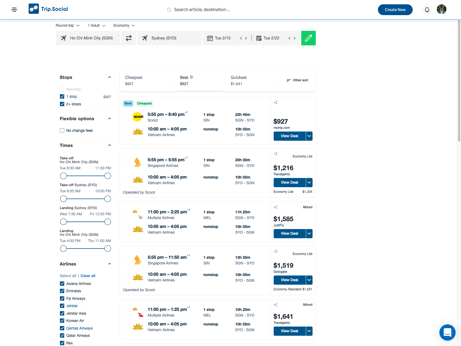Click the Sydney (SYD) destination field
Viewport: 461px width, 346px height.
click(x=170, y=38)
